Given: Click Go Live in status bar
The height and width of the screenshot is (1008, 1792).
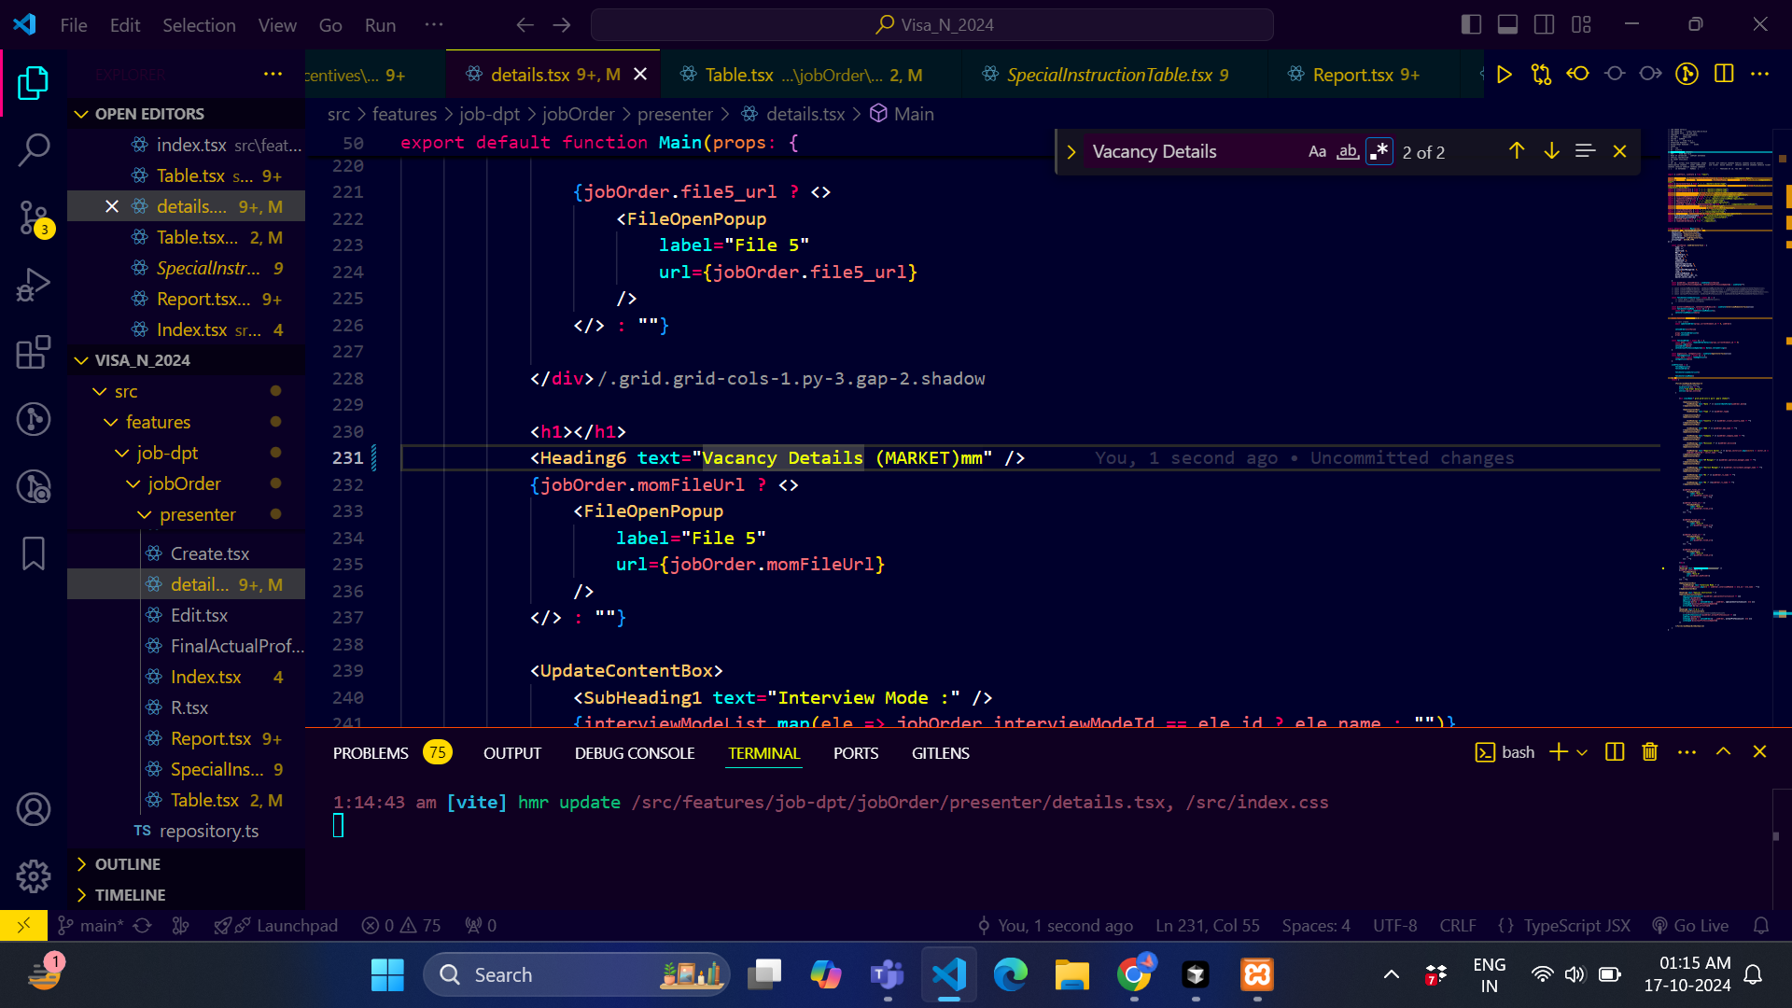Looking at the screenshot, I should tap(1690, 925).
